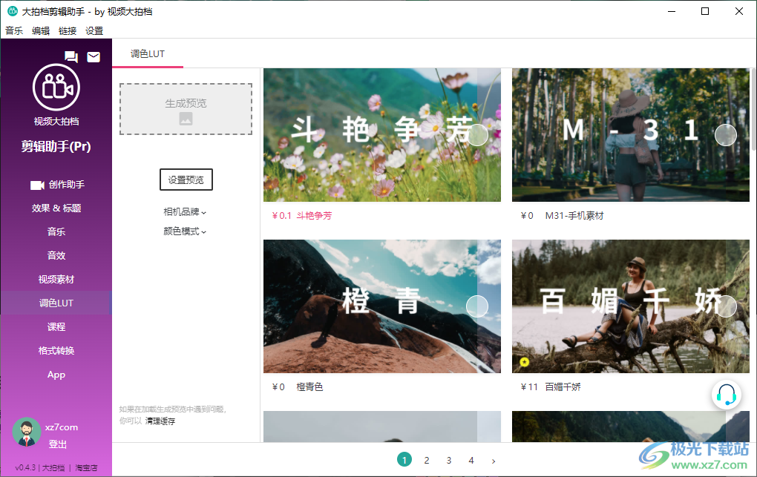Open the customer service headset icon
Image resolution: width=757 pixels, height=477 pixels.
click(726, 395)
